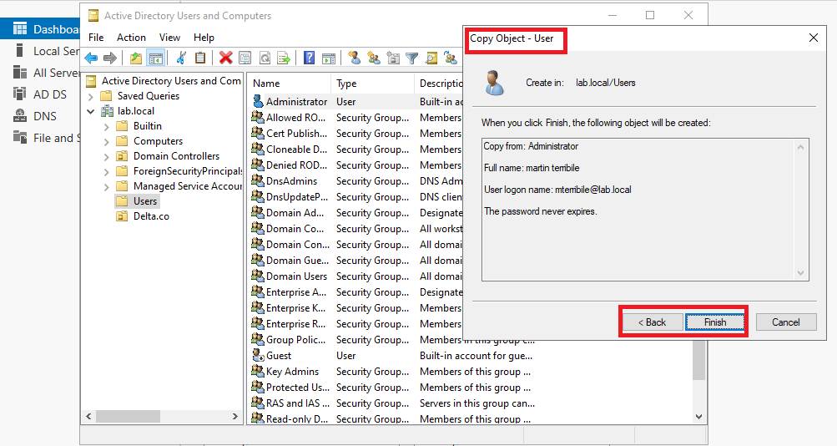Click the red Delete toolbar icon

(x=225, y=58)
